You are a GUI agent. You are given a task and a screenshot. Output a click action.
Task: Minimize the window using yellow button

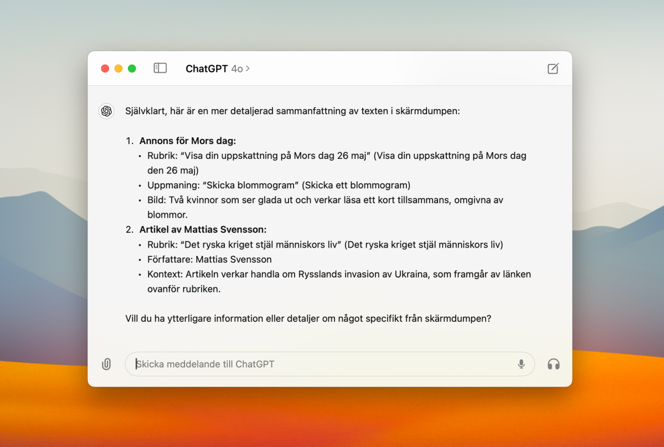point(119,69)
